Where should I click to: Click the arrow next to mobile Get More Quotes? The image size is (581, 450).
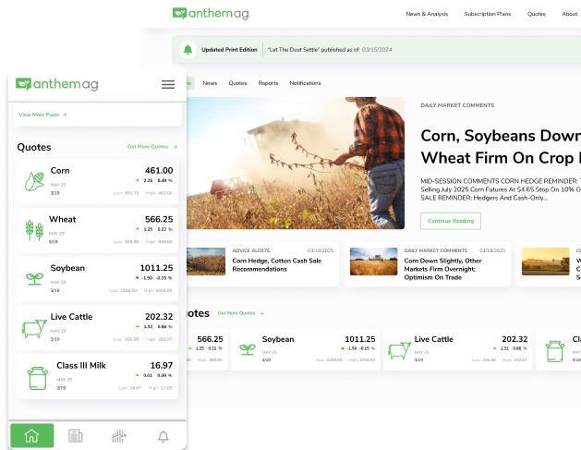(176, 147)
